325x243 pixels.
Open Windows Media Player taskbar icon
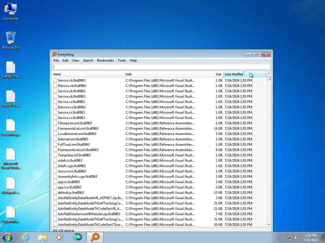point(60,237)
